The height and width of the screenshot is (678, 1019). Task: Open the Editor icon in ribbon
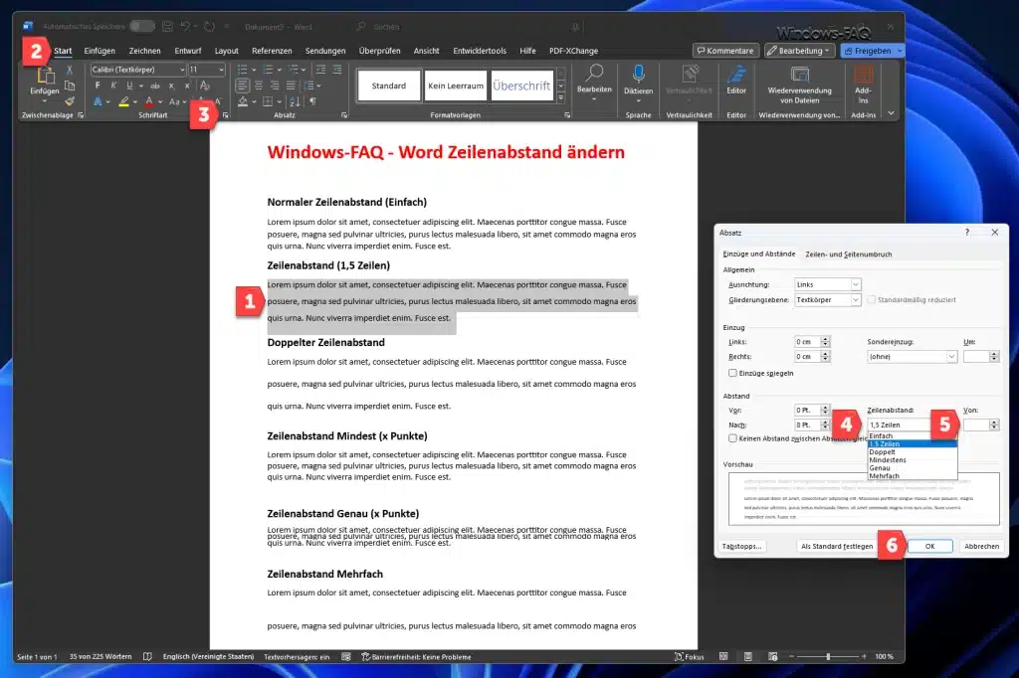coord(736,74)
